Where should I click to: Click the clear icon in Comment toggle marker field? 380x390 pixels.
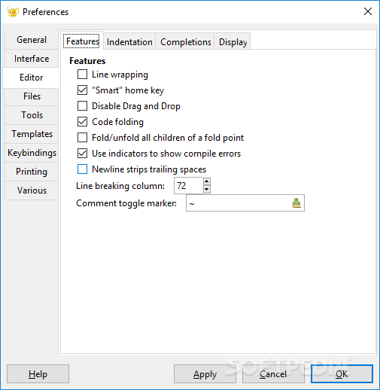point(296,203)
